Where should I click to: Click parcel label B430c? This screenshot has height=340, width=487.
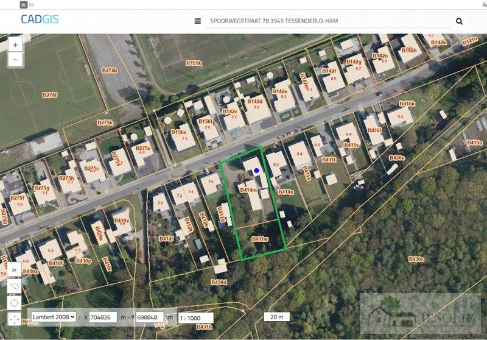pos(416,259)
